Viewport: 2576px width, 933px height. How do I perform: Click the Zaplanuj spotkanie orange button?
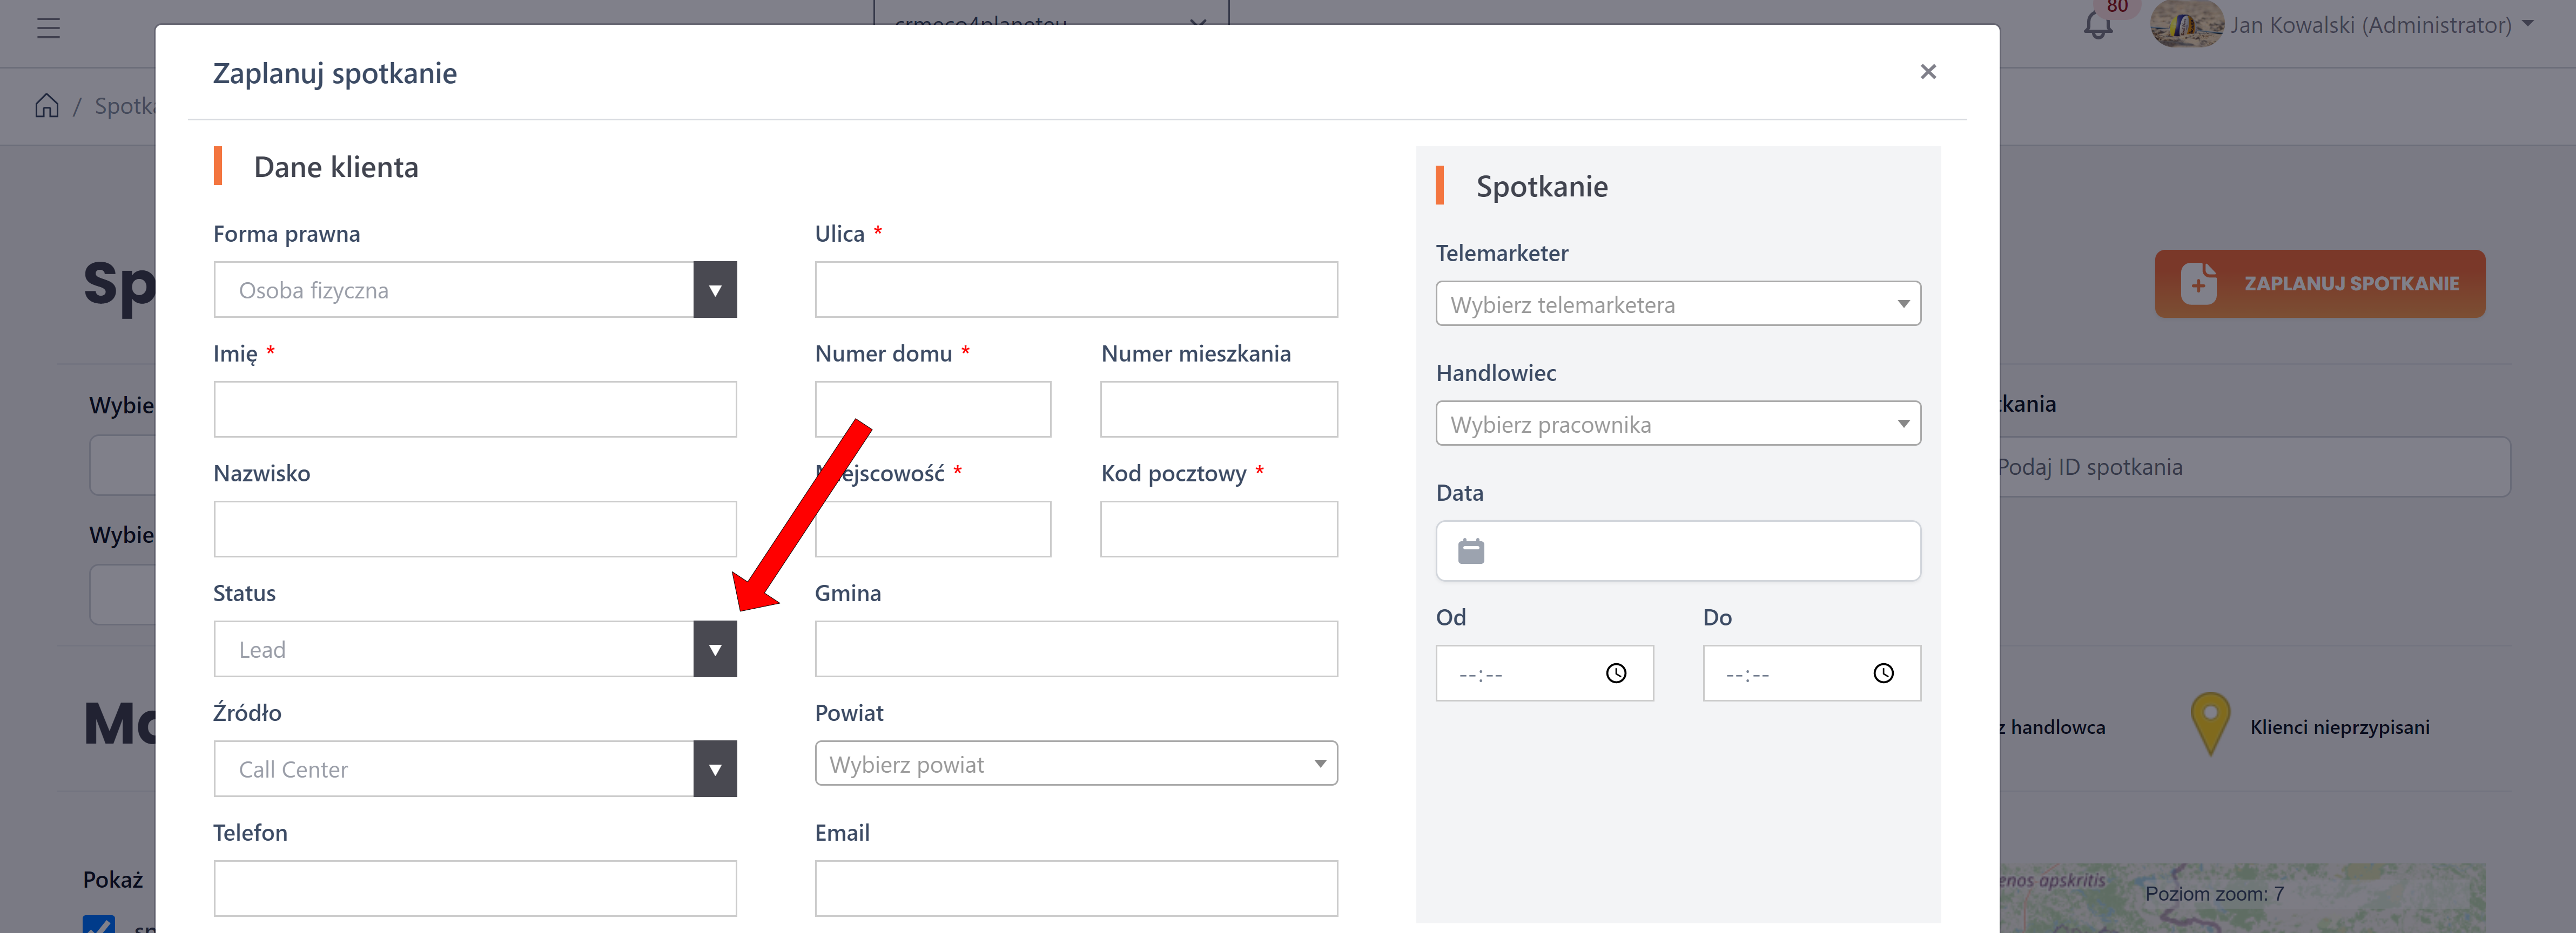(2318, 284)
